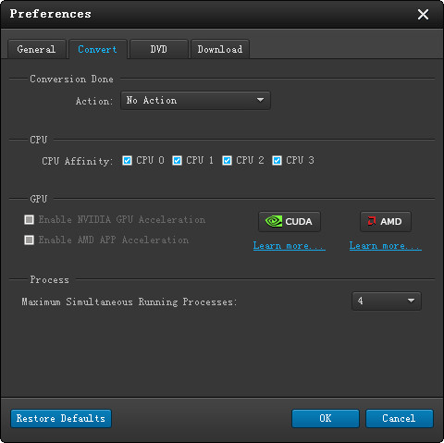Click the NVIDIA CUDA logo button
Viewport: 444px width, 443px height.
[290, 221]
